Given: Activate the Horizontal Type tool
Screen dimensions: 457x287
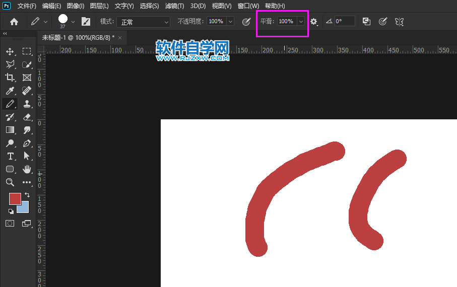Looking at the screenshot, I should coord(10,156).
